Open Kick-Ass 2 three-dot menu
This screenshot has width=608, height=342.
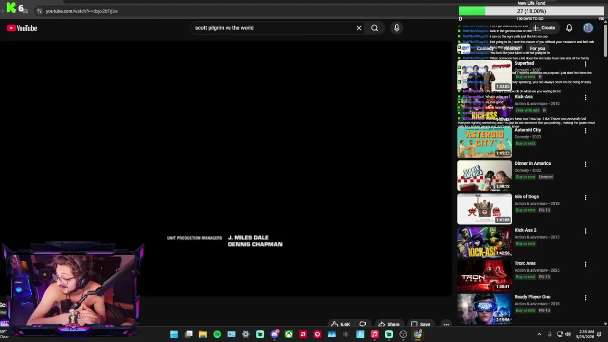[x=585, y=231]
